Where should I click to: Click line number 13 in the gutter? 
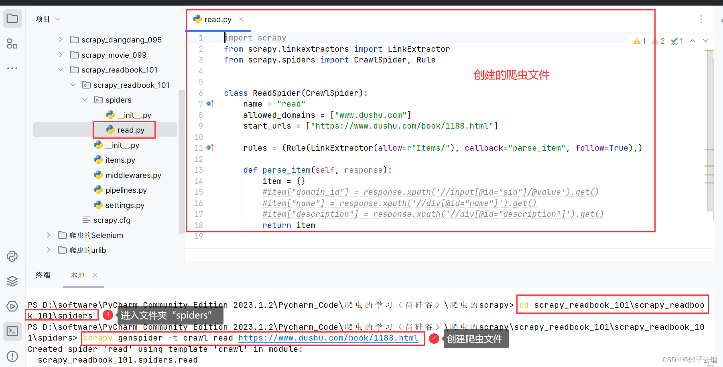point(199,170)
